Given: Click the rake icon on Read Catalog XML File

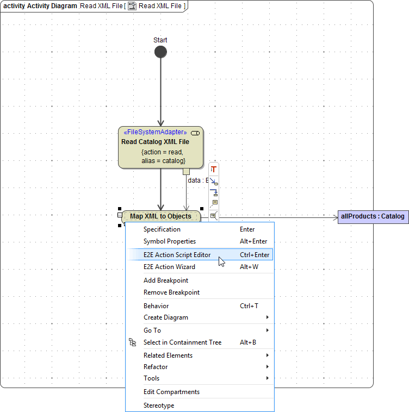Looking at the screenshot, I should [x=195, y=133].
